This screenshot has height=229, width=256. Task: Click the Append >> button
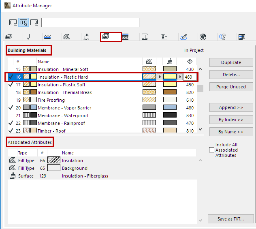pos(231,107)
